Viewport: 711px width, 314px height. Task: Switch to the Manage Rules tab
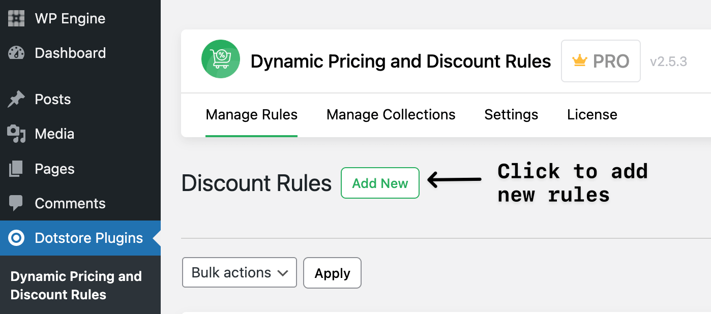tap(251, 114)
